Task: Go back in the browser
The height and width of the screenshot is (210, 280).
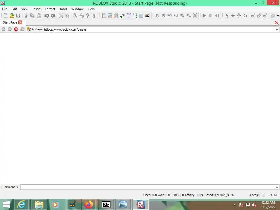Action: tap(3, 29)
